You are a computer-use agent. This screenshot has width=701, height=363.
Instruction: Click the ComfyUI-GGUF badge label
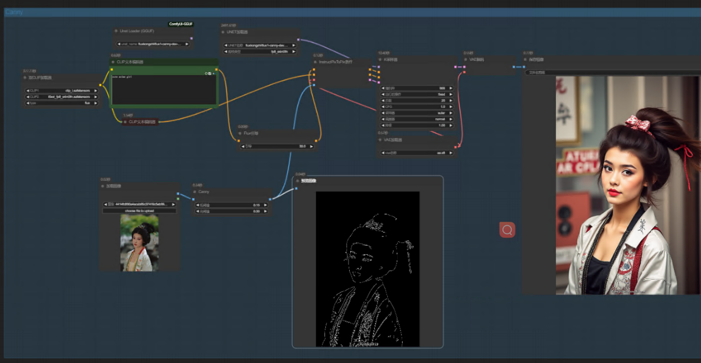pos(181,24)
